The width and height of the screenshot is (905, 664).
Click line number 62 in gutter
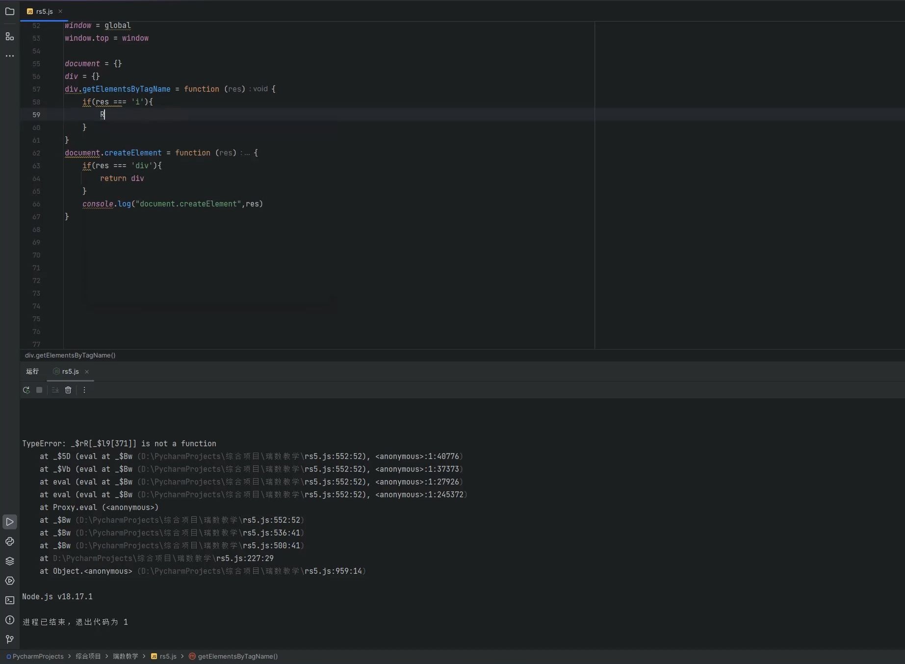(36, 153)
